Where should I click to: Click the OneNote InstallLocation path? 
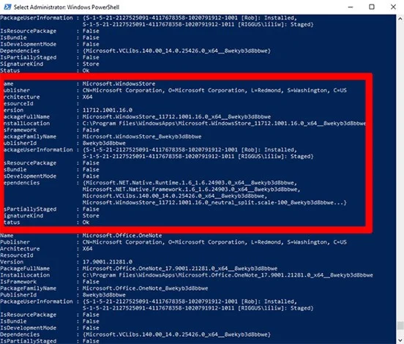(228, 275)
